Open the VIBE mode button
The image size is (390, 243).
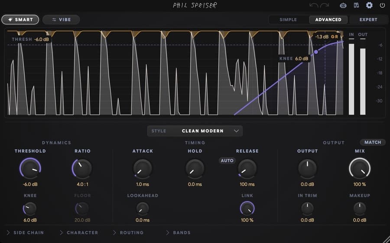click(x=61, y=20)
